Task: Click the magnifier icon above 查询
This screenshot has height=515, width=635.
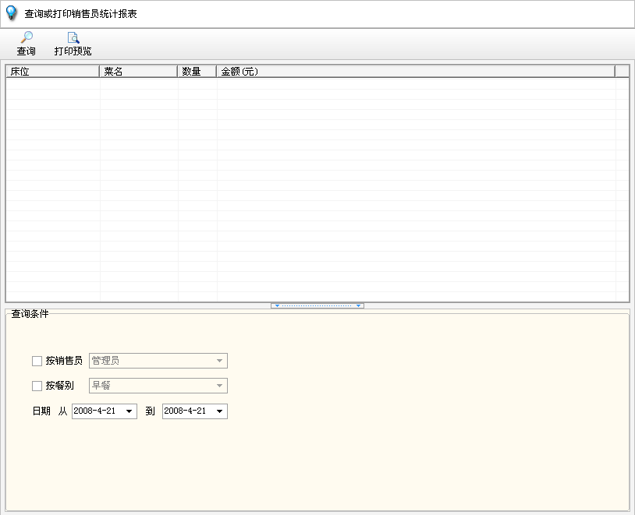Action: [27, 37]
